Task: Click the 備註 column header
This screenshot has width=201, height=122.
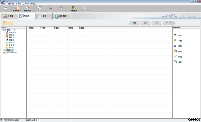Action: coord(94,28)
